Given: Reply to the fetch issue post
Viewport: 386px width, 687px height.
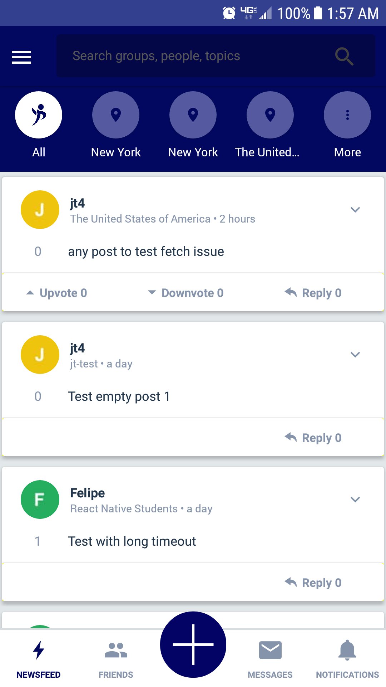Looking at the screenshot, I should (313, 293).
